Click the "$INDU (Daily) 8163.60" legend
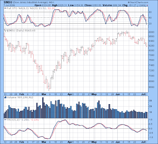This screenshot has height=144, width=158. [21, 30]
